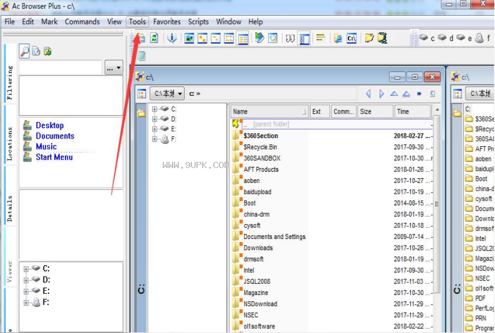This screenshot has height=333, width=495.
Task: Open the '...' dropdown next to filter field
Action: click(x=113, y=68)
